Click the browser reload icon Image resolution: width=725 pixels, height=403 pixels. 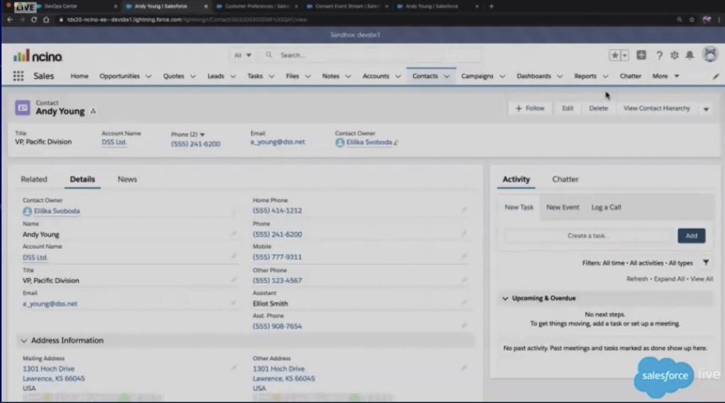34,19
